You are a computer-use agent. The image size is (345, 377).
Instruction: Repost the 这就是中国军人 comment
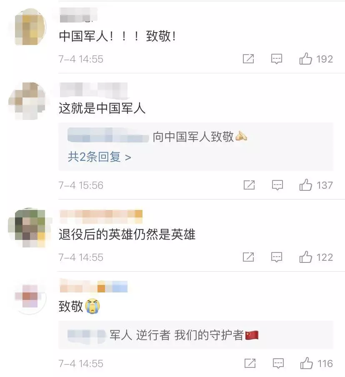click(x=249, y=185)
